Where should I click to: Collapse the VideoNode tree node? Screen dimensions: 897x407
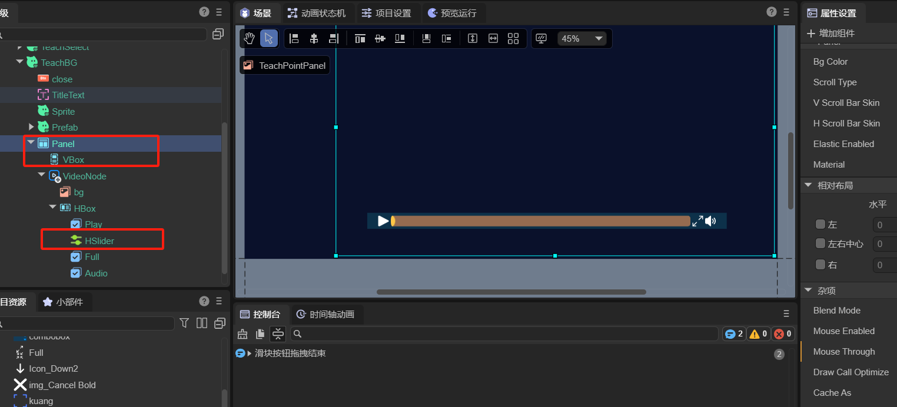[x=41, y=175]
